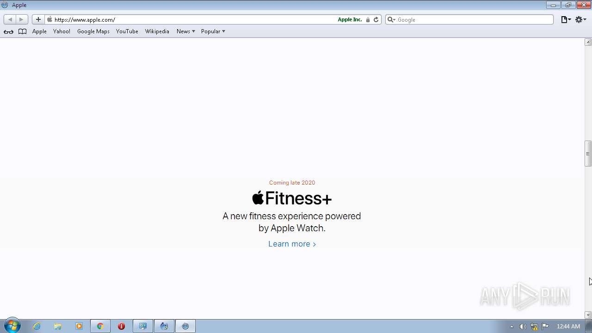Switch to Safari on the taskbar
This screenshot has height=333, width=592.
pyautogui.click(x=185, y=326)
